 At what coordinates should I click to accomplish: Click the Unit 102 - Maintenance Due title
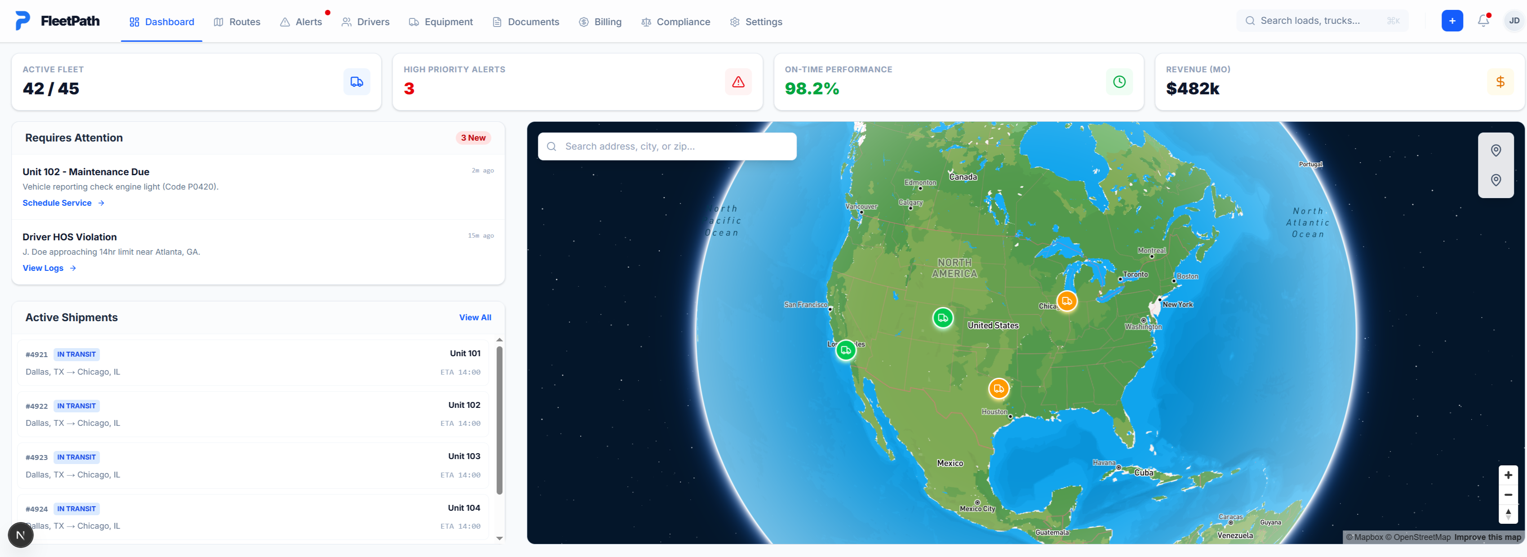pos(86,172)
